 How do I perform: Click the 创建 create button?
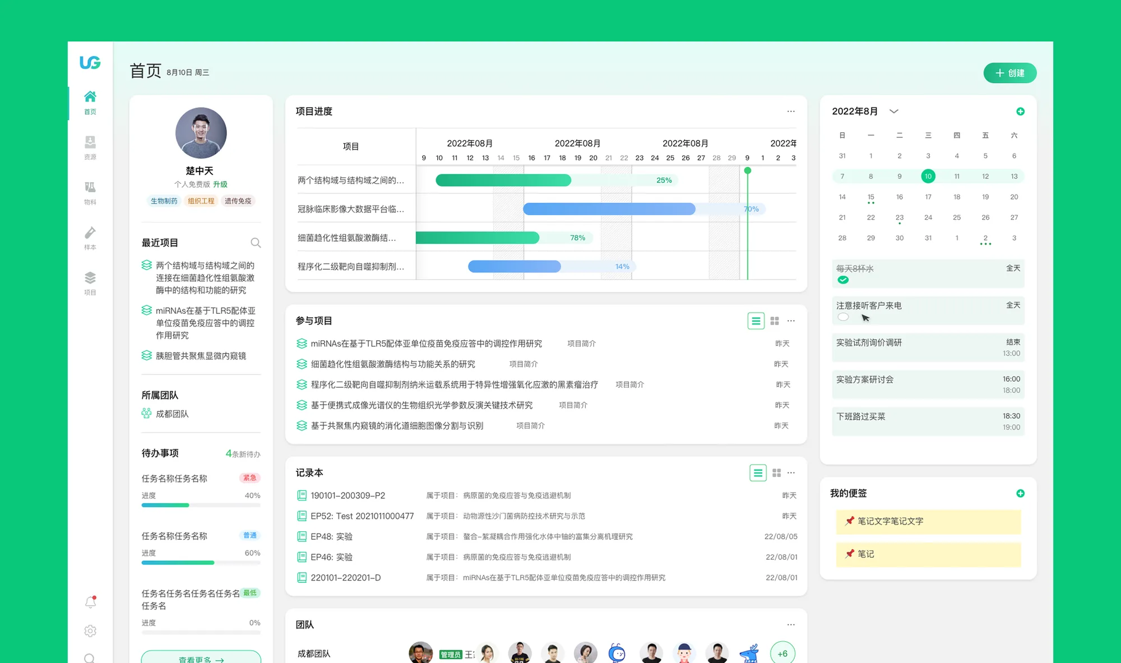tap(1009, 73)
